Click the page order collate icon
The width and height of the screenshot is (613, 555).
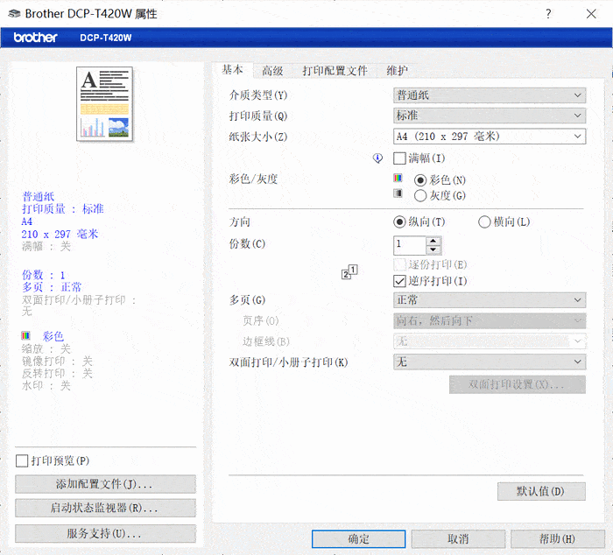[350, 272]
